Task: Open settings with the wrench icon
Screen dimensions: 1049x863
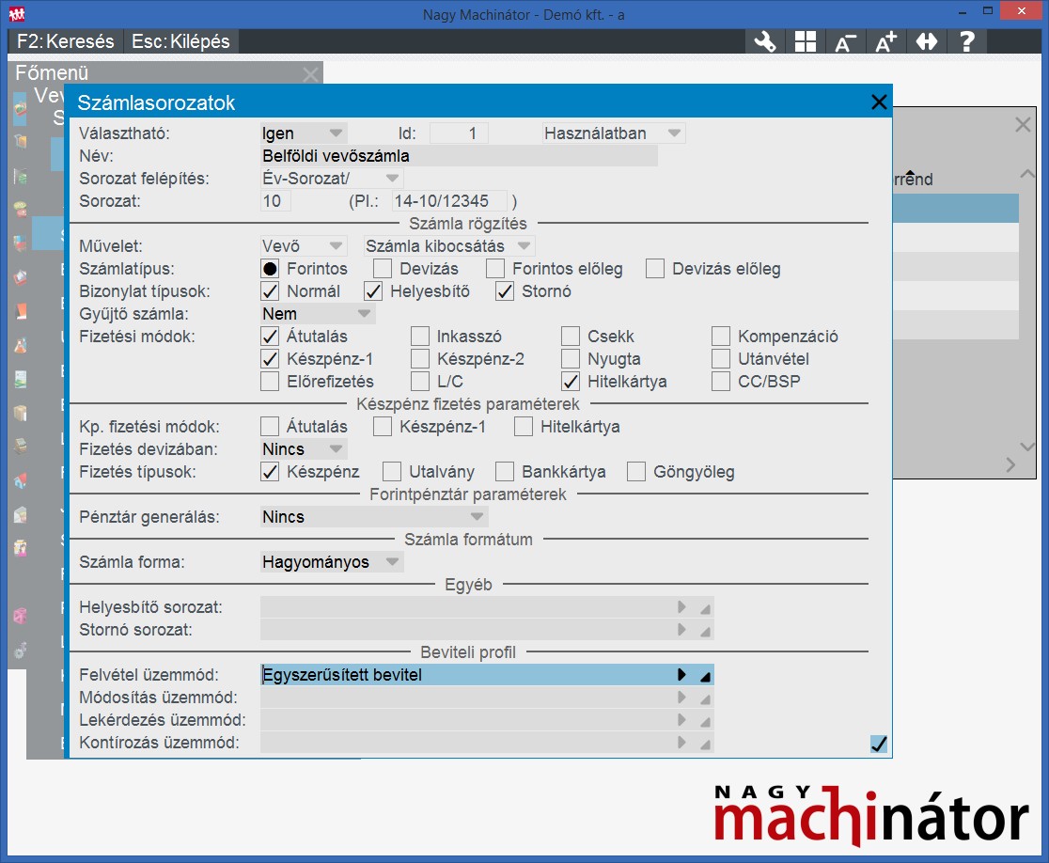Action: click(765, 41)
